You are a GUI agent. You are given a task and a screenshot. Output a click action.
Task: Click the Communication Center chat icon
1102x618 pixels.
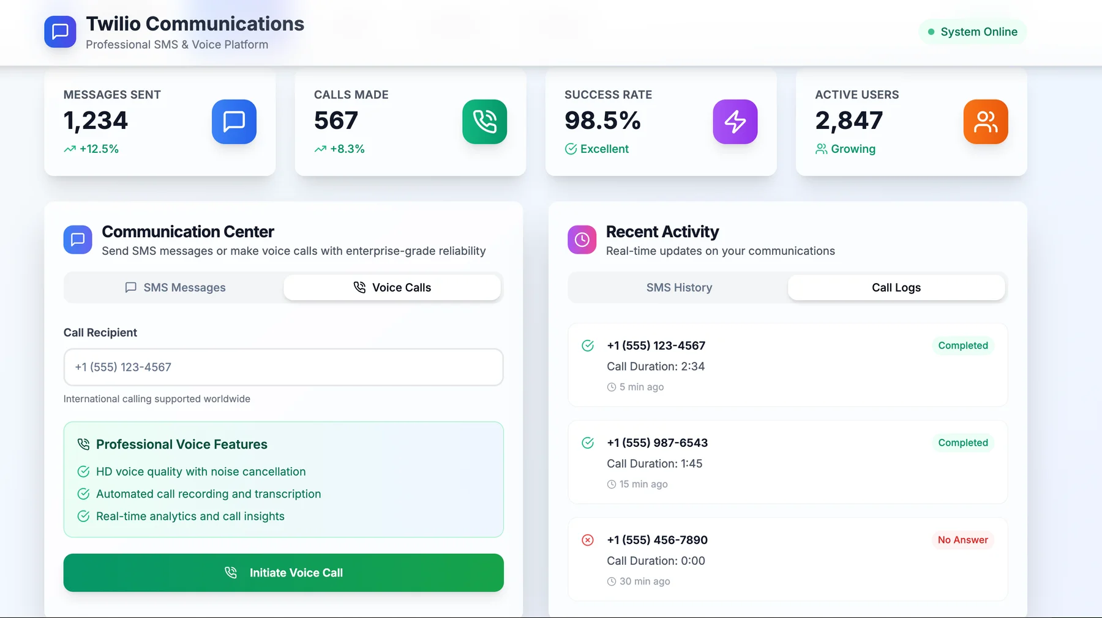[78, 240]
